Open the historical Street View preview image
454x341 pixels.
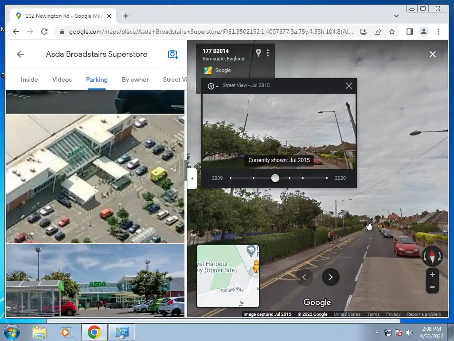[279, 131]
